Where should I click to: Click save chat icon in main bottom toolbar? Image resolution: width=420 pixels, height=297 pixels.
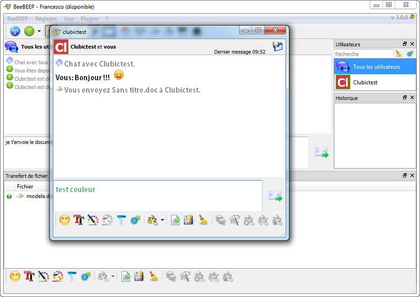click(139, 276)
